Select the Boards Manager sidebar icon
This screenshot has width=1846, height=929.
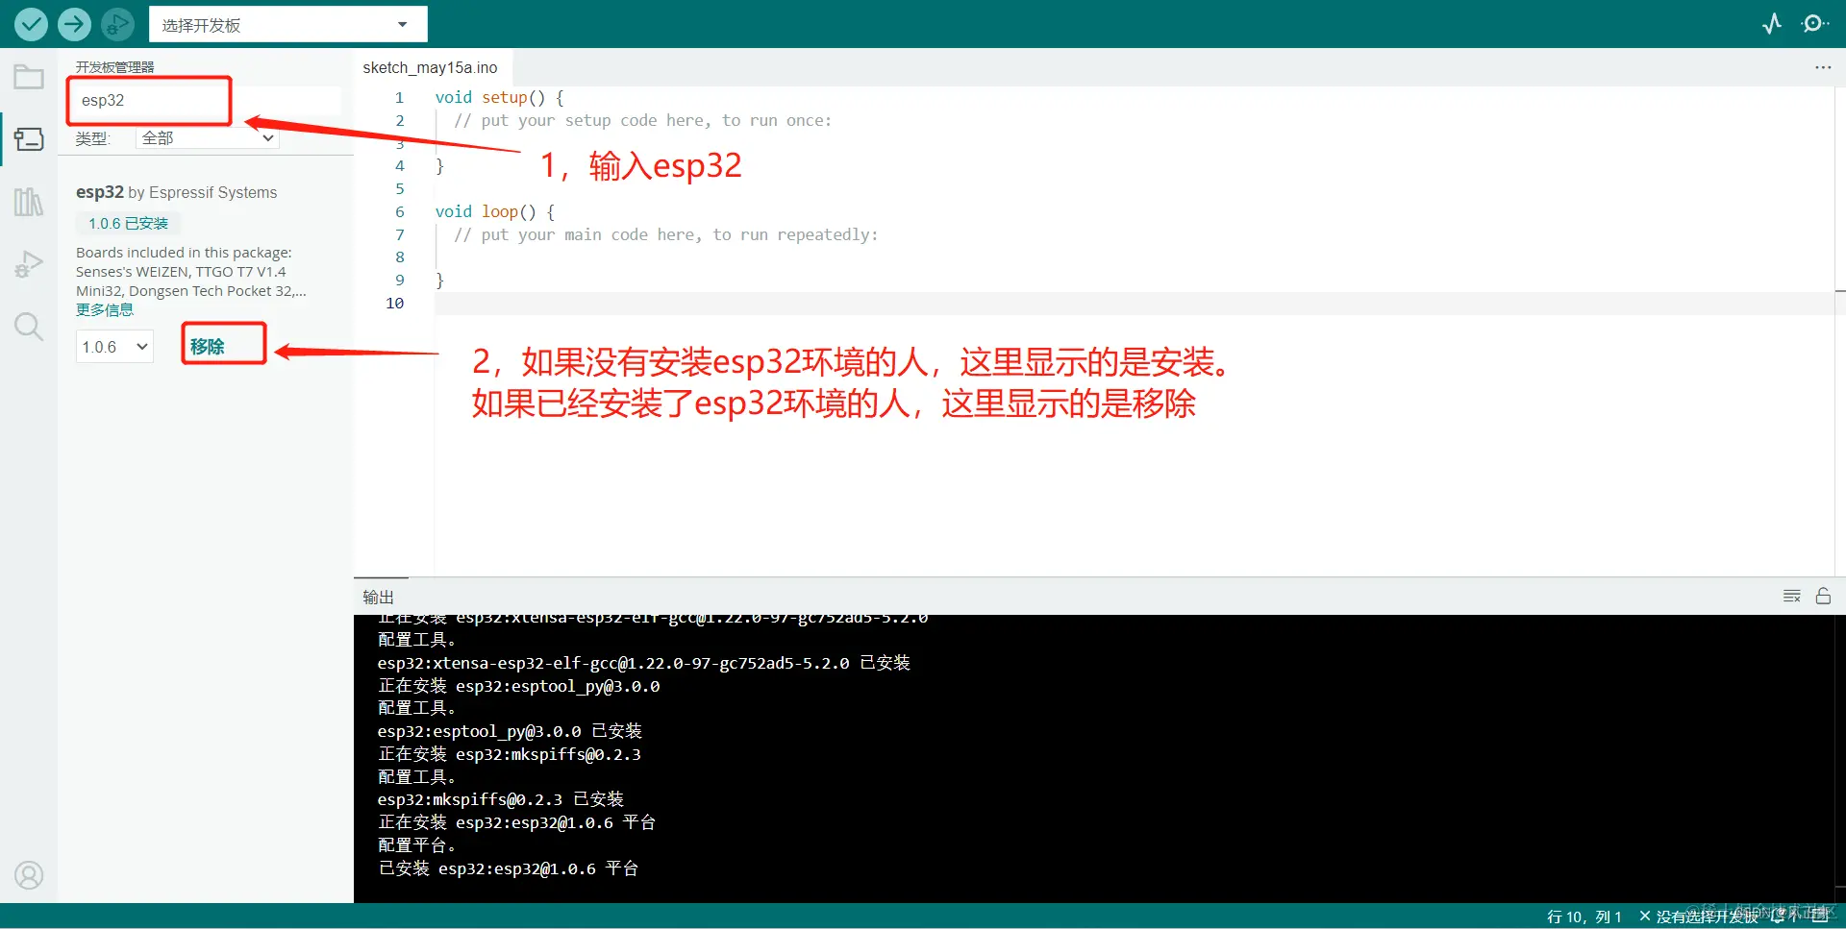(x=28, y=138)
